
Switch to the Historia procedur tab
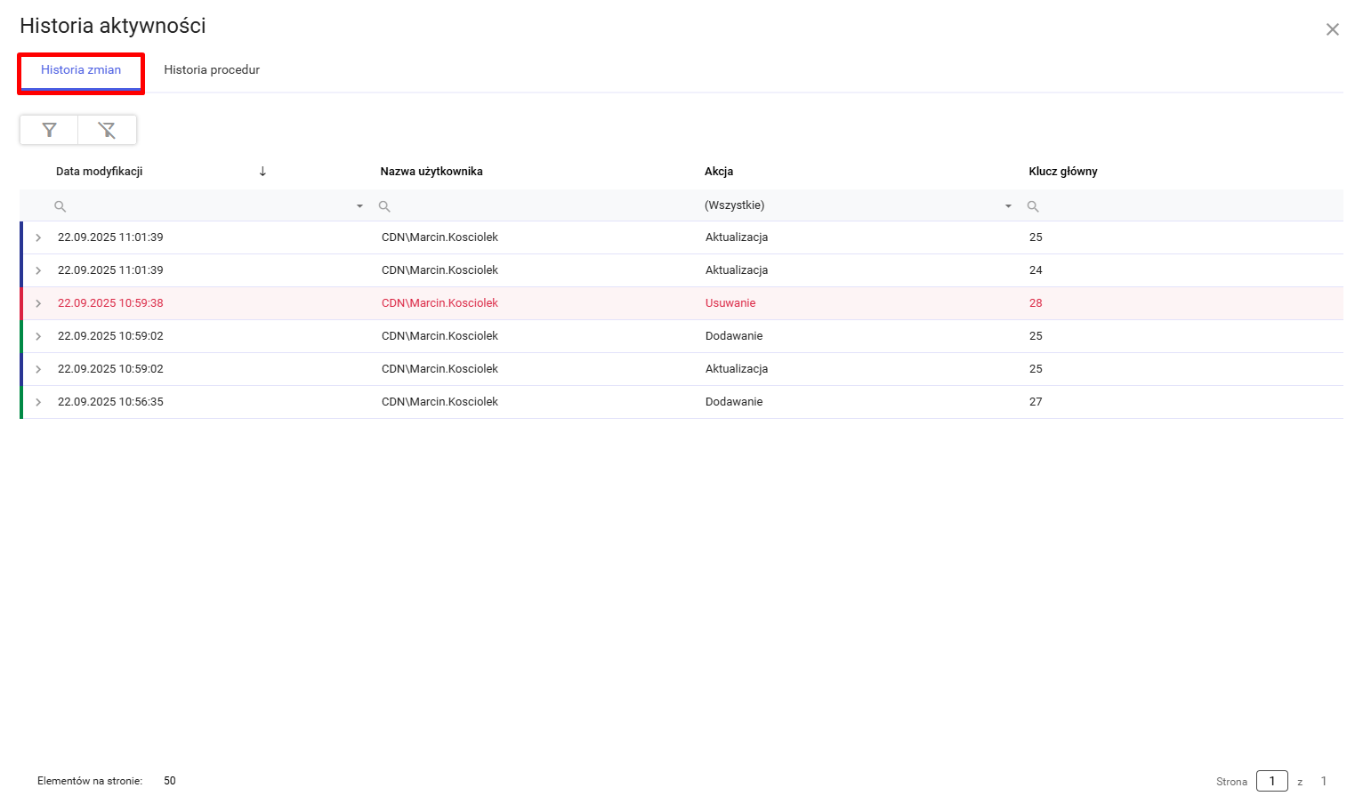[212, 70]
